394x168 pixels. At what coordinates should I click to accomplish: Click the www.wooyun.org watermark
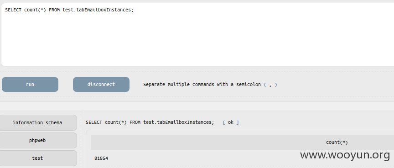pyautogui.click(x=345, y=155)
